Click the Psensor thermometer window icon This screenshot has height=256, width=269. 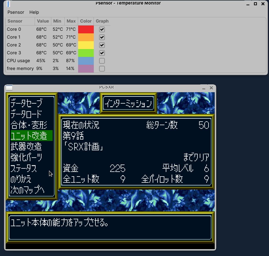point(8,4)
